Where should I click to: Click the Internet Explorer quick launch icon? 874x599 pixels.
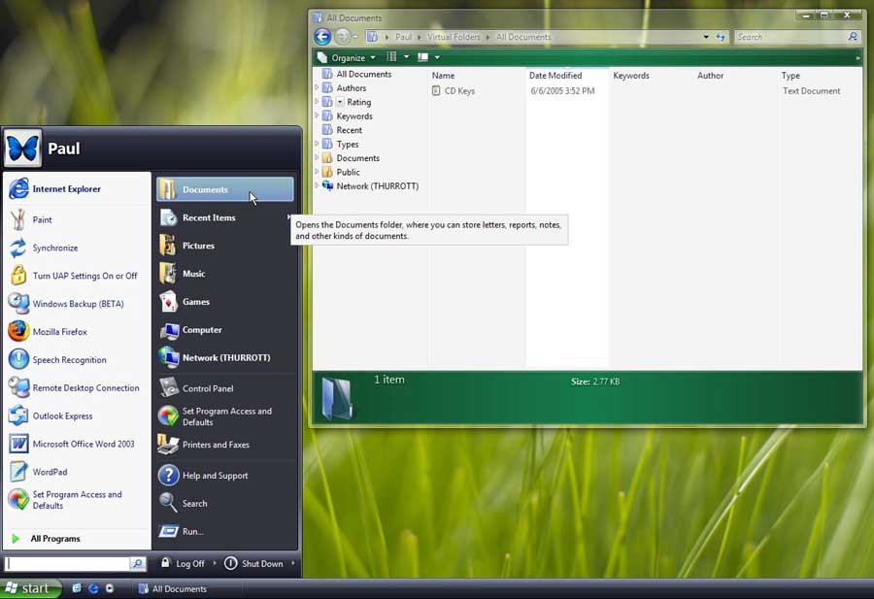[93, 588]
